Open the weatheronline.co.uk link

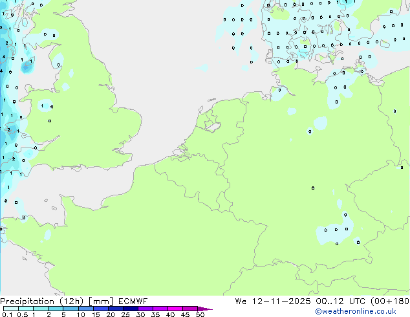356,311
